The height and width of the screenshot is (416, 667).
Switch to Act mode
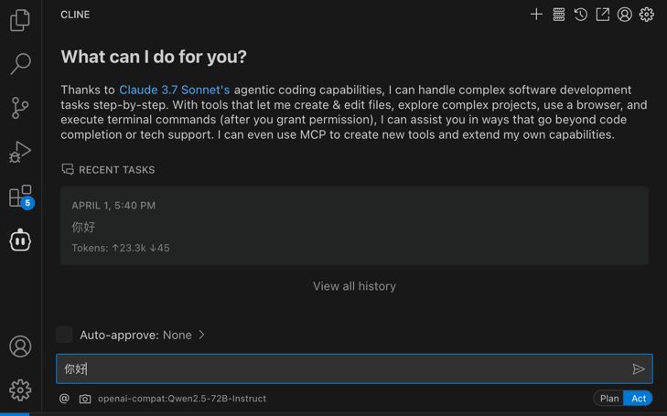(638, 398)
